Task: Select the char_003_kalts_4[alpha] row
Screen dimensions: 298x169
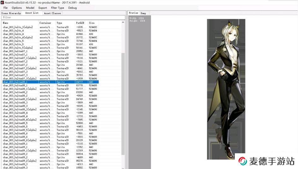Action: [x=51, y=37]
